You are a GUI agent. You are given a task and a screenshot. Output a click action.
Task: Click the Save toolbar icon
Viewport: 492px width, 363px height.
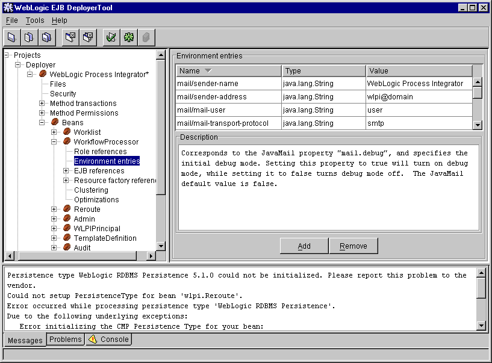(x=11, y=37)
